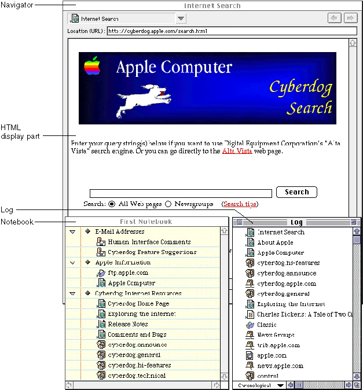Click Log horizontal scrollbar right arrow

(x=349, y=385)
